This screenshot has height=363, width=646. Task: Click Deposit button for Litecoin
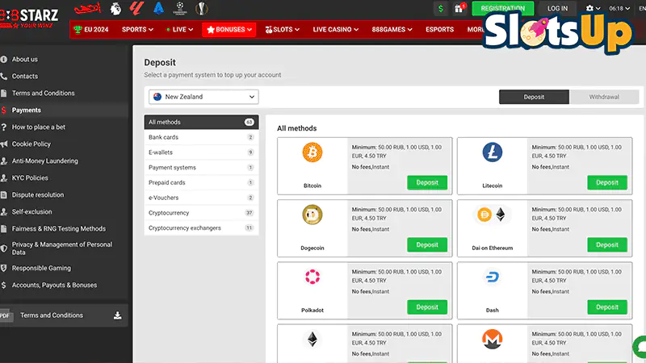[x=607, y=183]
